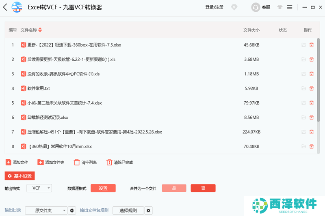
Task: Open 客服 customer service
Action: tap(261, 7)
